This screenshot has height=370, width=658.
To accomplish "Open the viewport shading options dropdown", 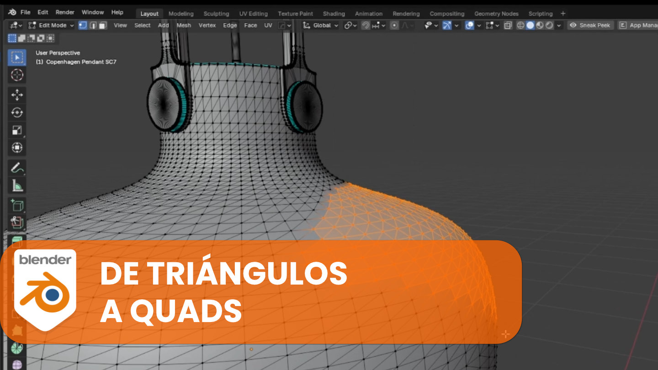I will pyautogui.click(x=559, y=26).
